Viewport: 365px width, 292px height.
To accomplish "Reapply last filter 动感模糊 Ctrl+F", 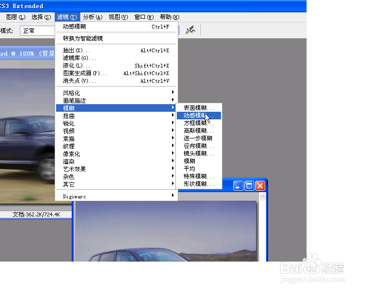I will click(116, 27).
